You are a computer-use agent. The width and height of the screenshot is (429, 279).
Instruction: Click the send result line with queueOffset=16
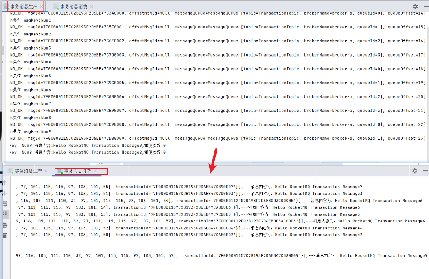click(218, 41)
